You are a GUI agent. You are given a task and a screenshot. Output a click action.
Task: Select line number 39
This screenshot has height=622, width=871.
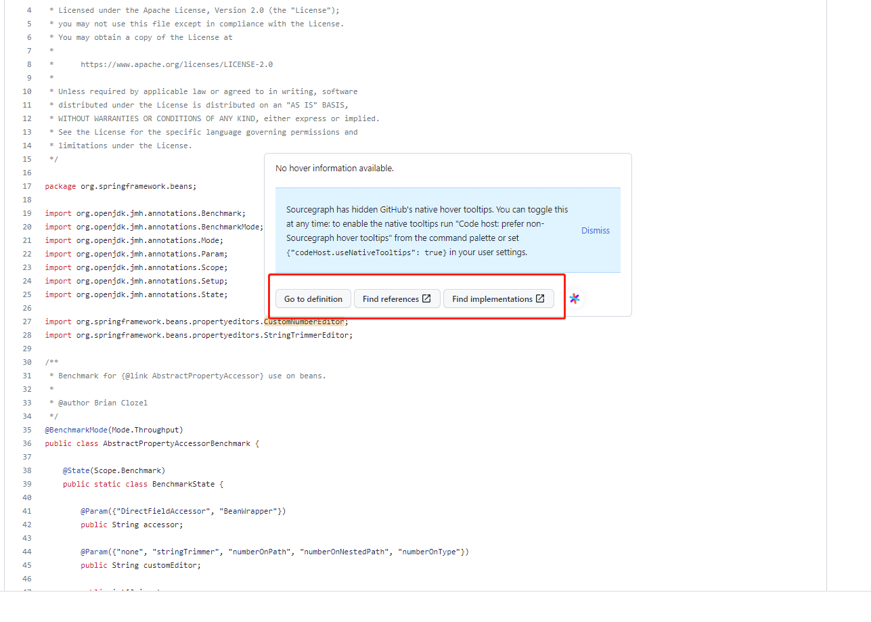27,484
